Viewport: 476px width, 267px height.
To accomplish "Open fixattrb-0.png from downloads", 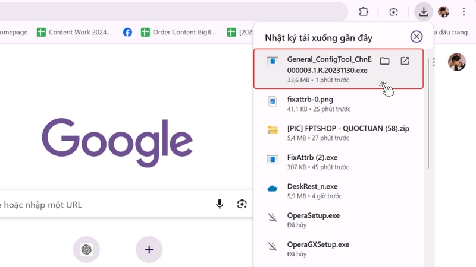I will pyautogui.click(x=339, y=103).
